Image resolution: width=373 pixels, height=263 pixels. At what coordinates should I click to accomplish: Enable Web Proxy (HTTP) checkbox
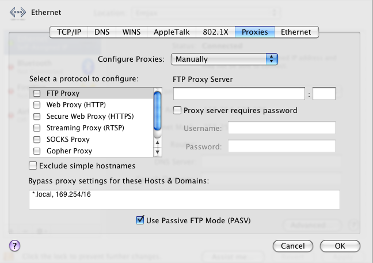[x=37, y=104]
